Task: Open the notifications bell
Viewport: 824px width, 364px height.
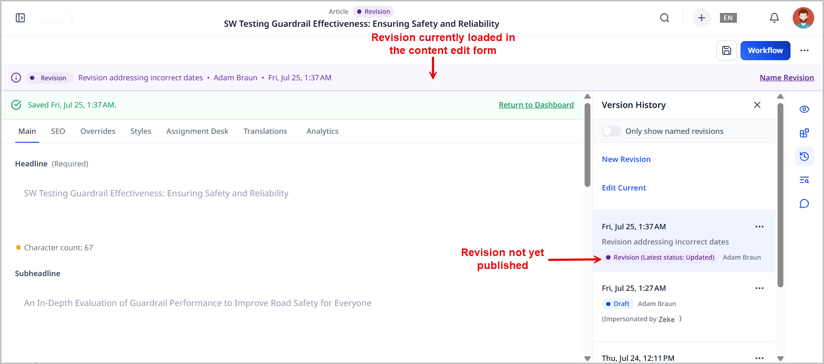Action: tap(774, 18)
